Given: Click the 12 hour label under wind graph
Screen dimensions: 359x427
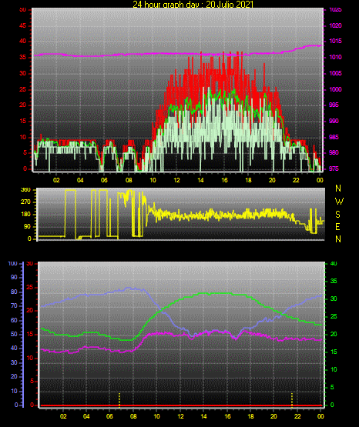Looking at the screenshot, I should pyautogui.click(x=176, y=180).
